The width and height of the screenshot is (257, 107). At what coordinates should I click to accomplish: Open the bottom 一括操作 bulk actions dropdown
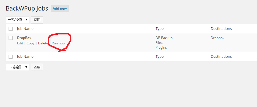[17, 67]
